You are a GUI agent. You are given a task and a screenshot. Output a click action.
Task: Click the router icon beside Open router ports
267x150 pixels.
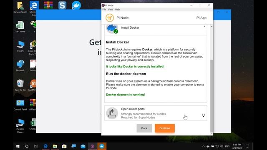(112, 113)
